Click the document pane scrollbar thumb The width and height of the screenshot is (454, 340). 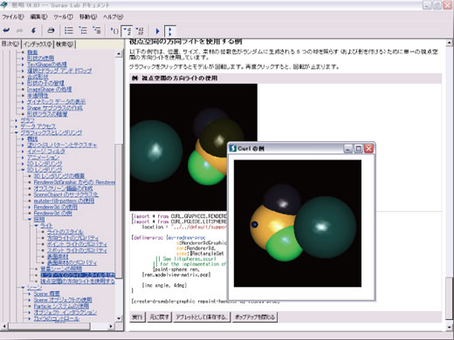click(x=449, y=298)
